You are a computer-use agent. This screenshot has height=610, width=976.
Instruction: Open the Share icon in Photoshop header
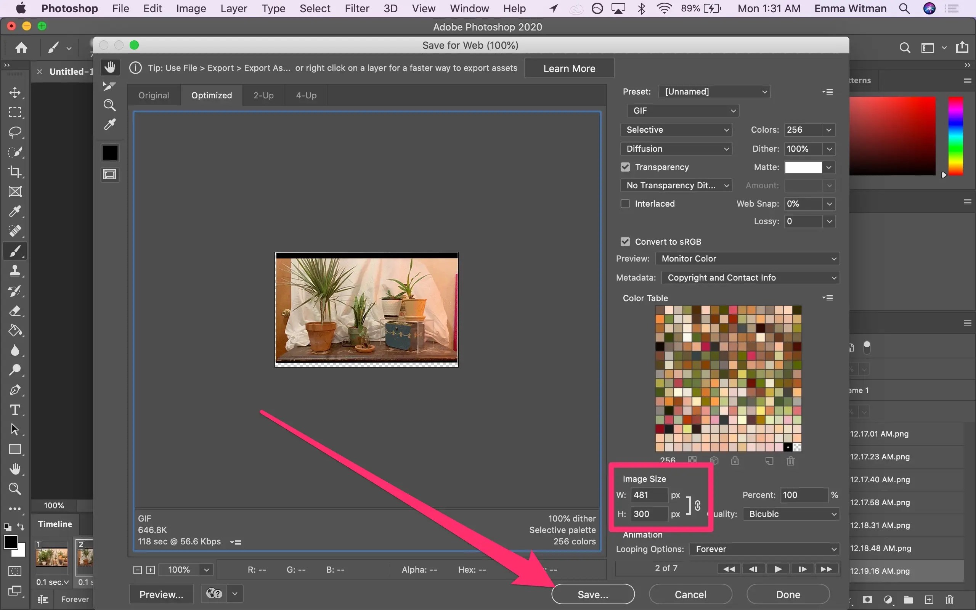coord(962,48)
